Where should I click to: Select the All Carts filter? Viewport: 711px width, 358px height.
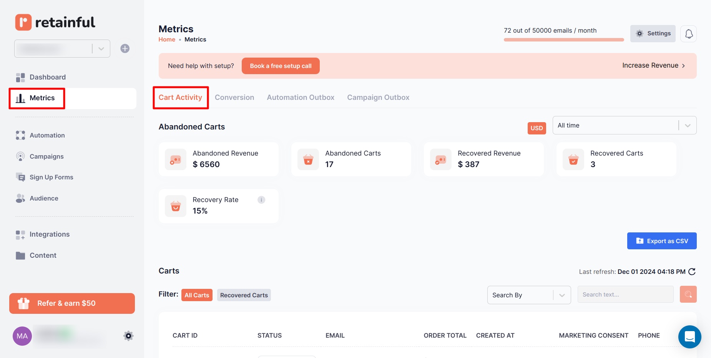197,295
